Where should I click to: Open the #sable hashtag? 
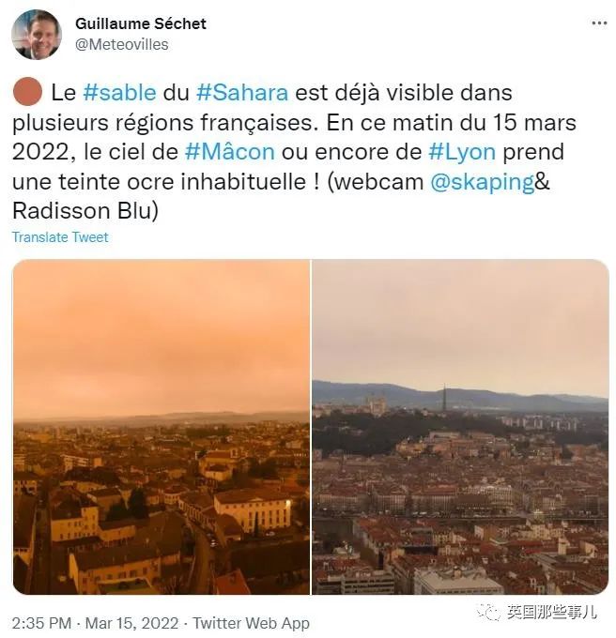pyautogui.click(x=119, y=92)
